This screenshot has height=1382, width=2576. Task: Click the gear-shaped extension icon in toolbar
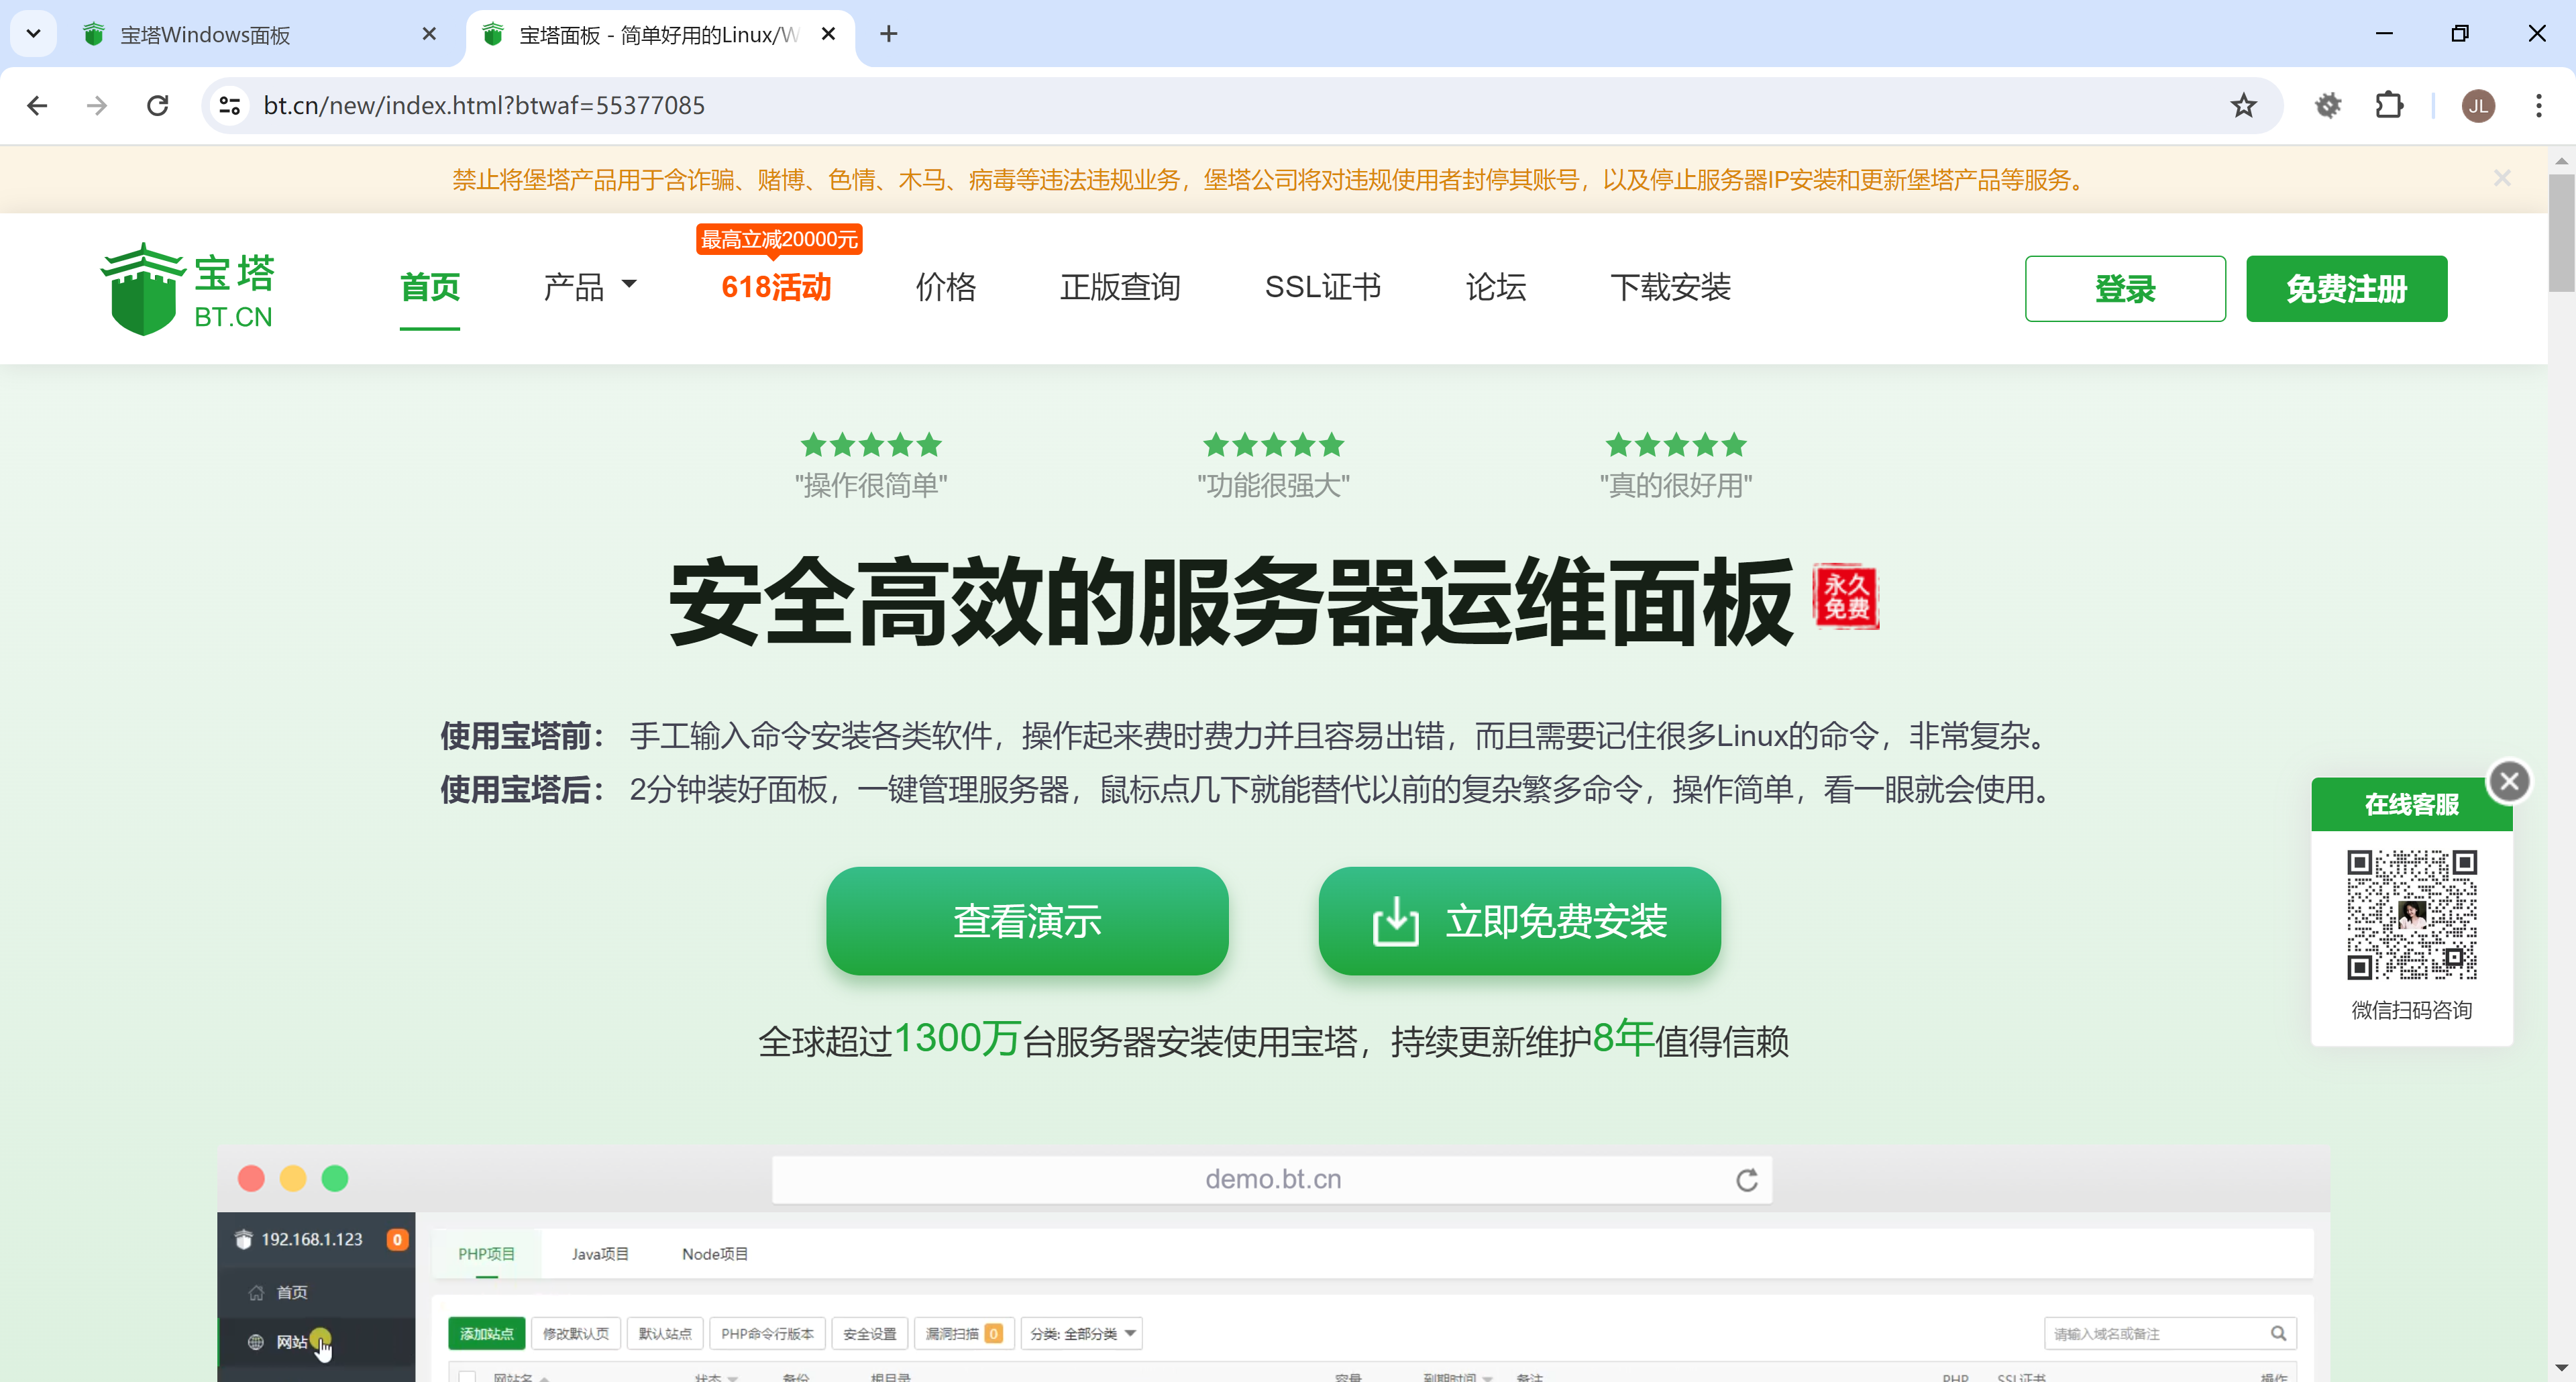pyautogui.click(x=2328, y=105)
